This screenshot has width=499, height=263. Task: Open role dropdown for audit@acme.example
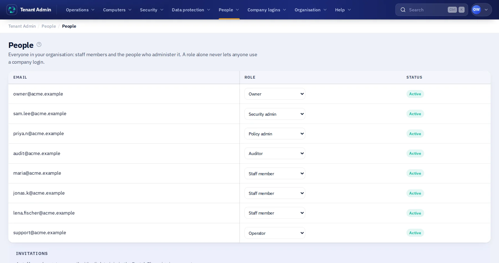(275, 153)
